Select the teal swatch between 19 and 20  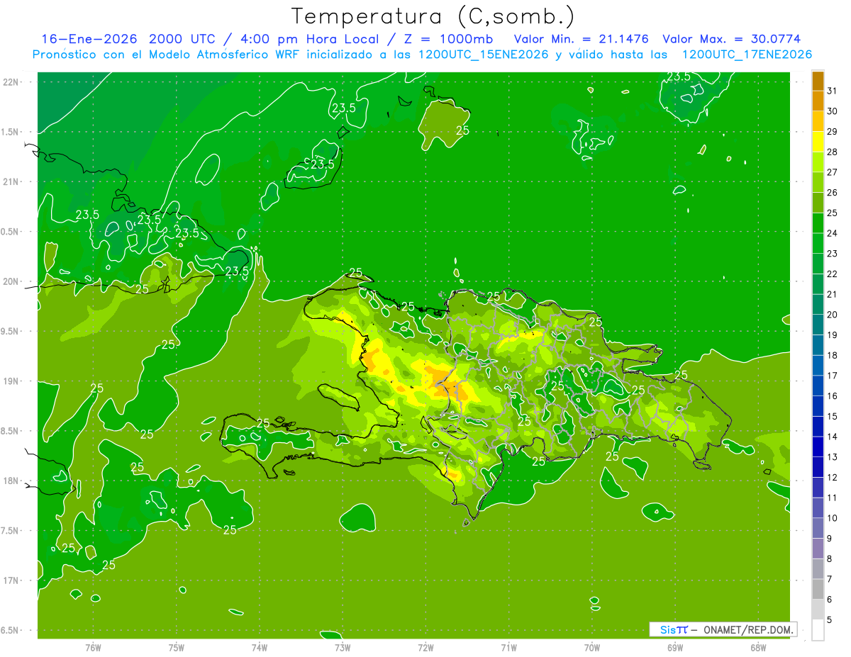coord(818,325)
